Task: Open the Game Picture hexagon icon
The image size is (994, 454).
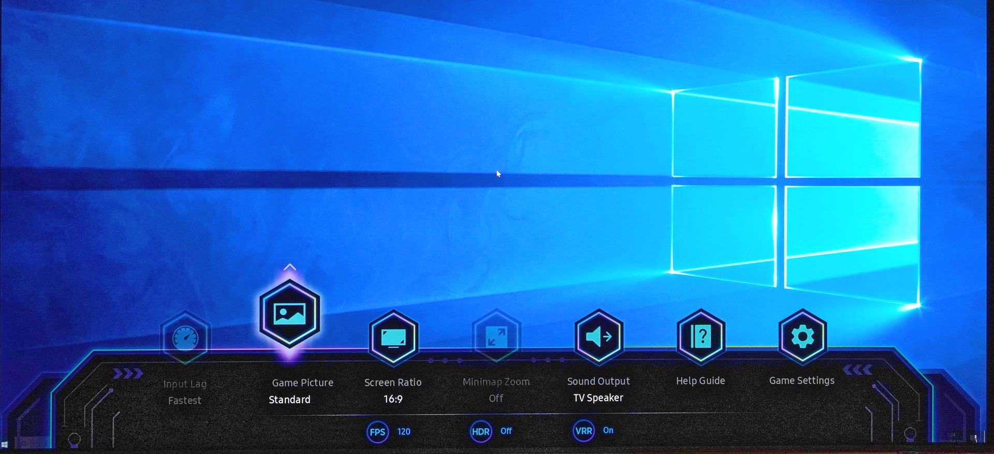Action: [x=290, y=314]
